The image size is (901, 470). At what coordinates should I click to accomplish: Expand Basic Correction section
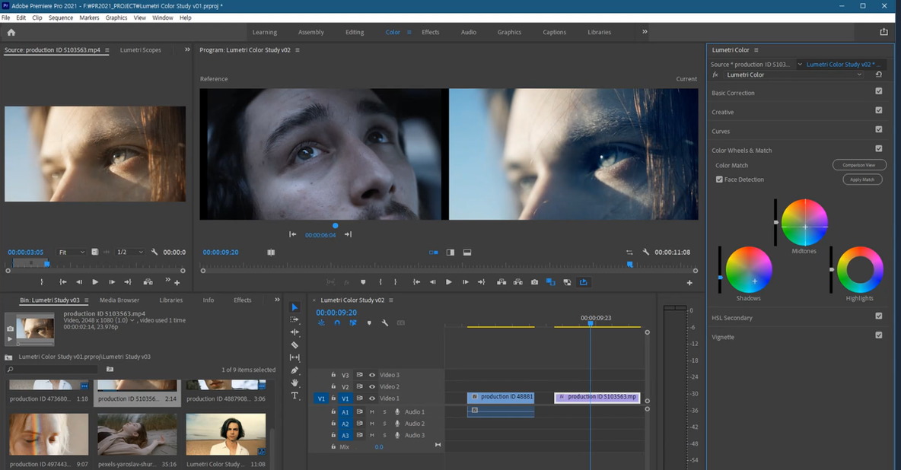pos(734,93)
